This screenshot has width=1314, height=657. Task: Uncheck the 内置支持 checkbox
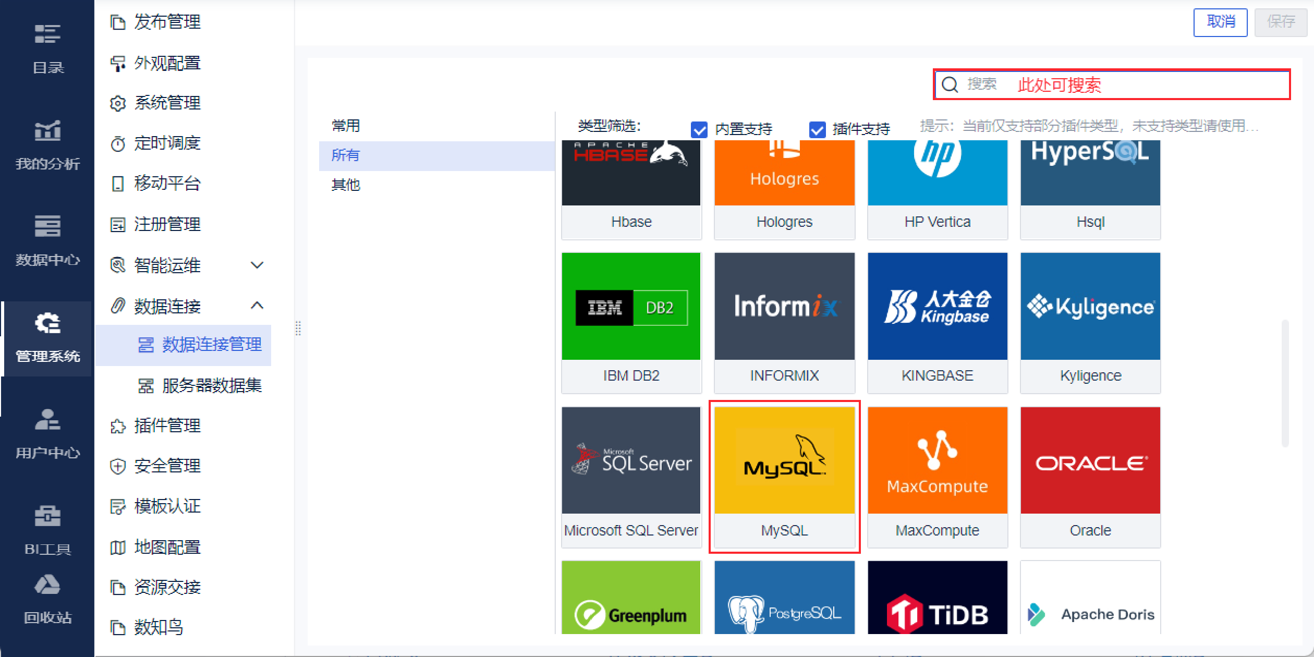pos(699,129)
